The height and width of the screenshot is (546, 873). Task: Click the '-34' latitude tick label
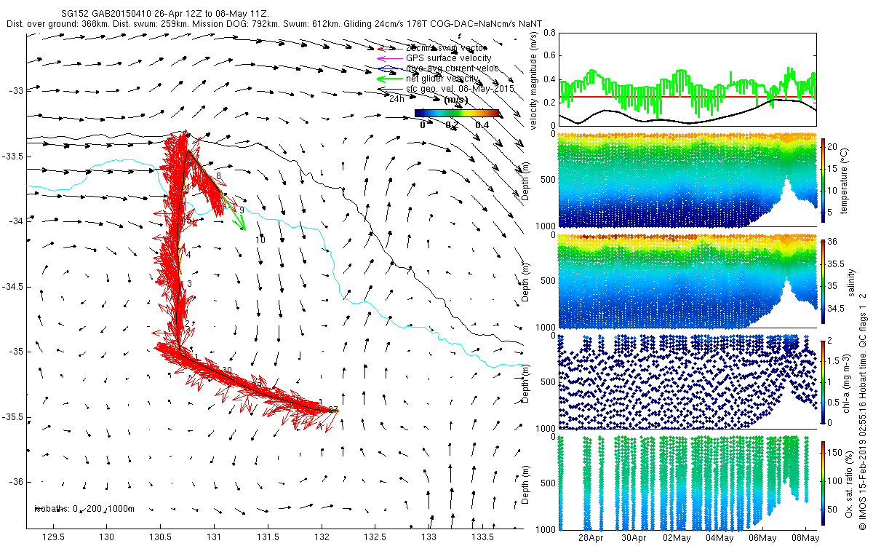coord(15,221)
